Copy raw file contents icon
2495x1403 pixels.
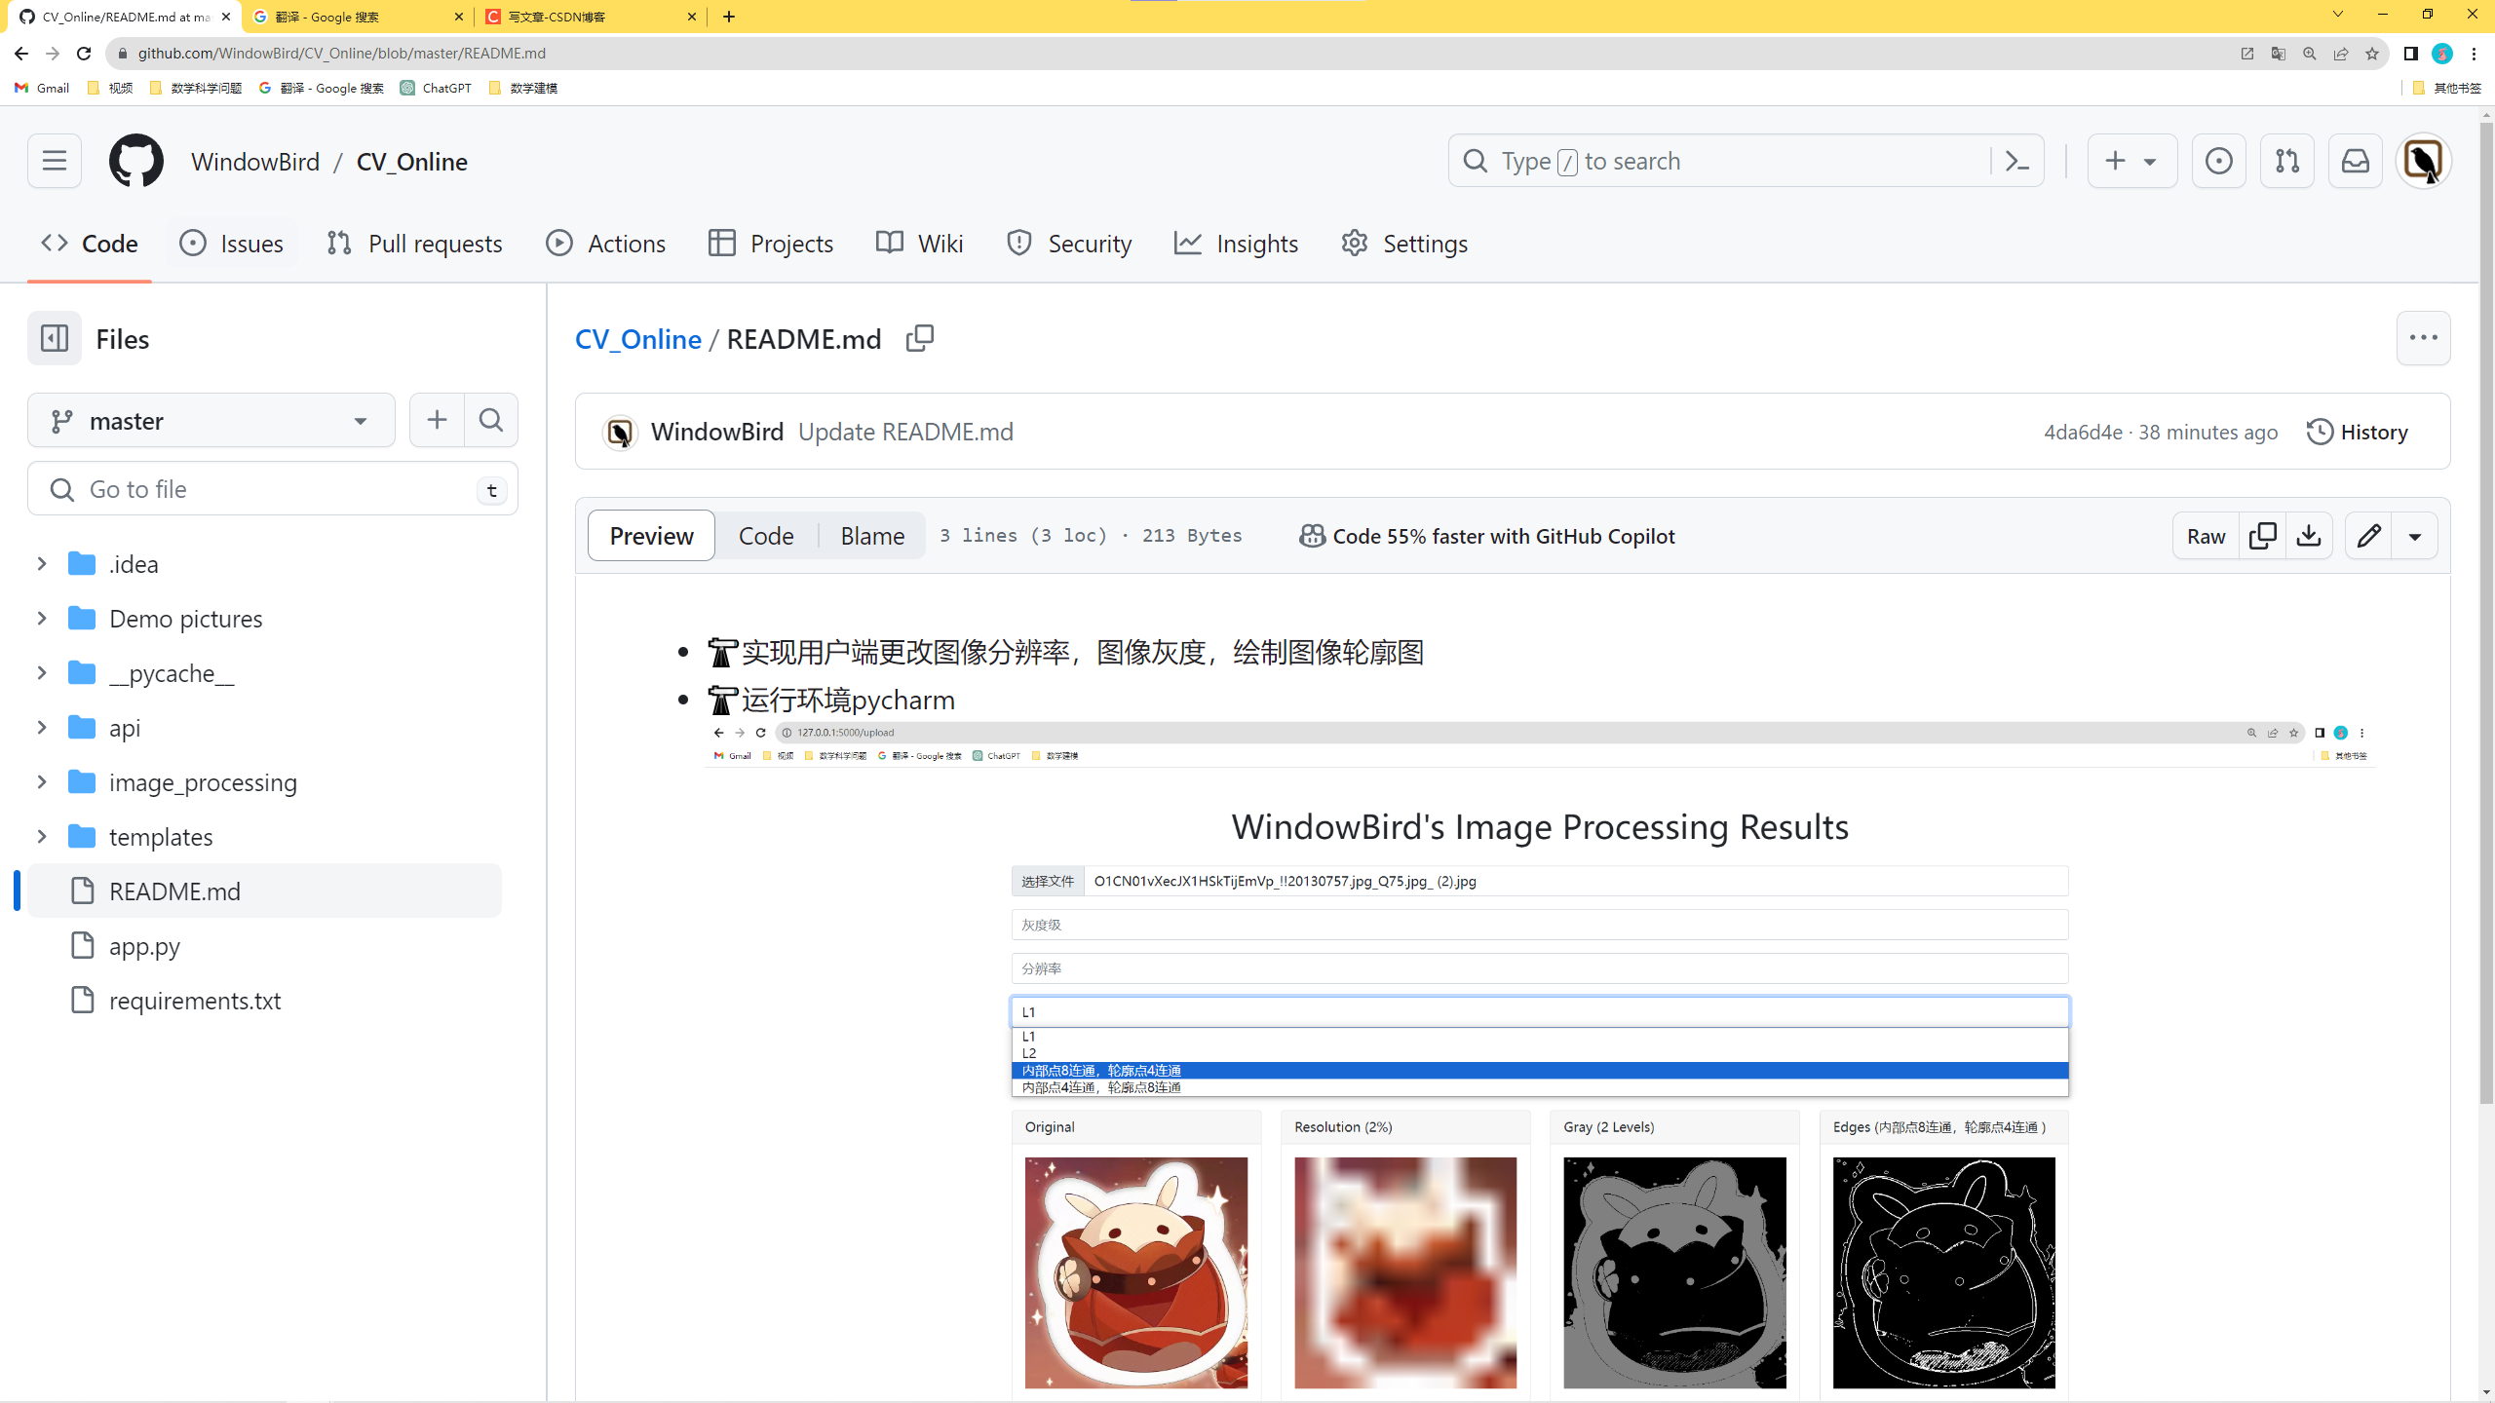pos(2262,536)
